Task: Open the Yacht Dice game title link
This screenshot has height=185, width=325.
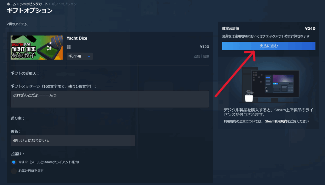Action: (77, 38)
